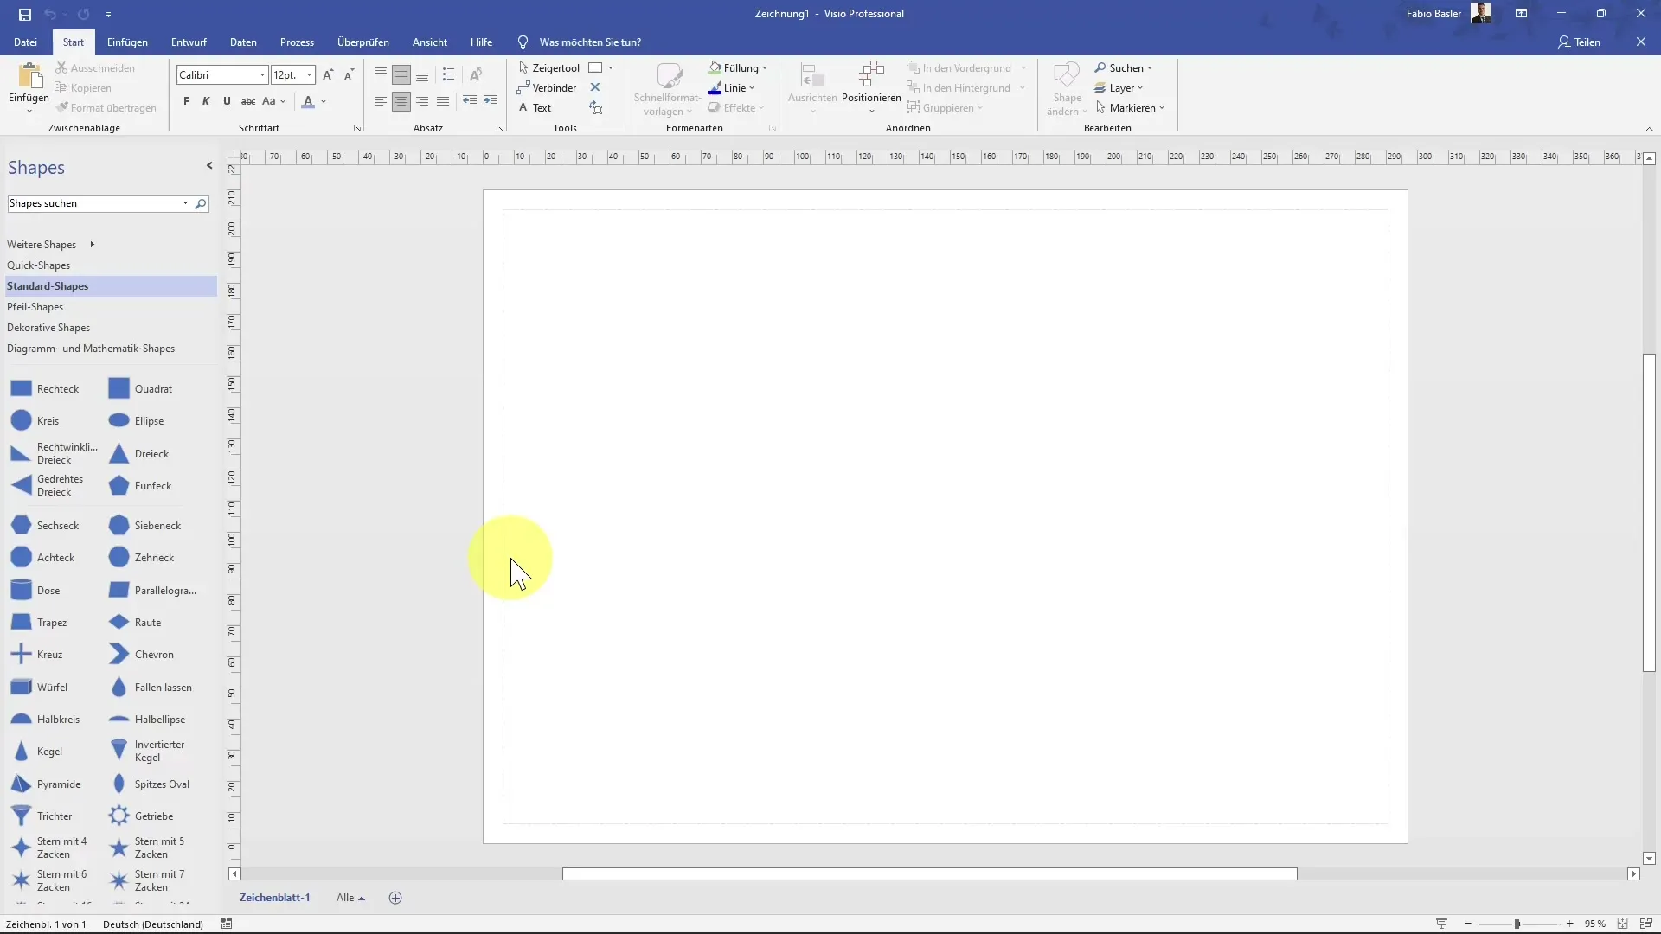Switch to the Ansicht tab
This screenshot has height=934, width=1661.
[x=430, y=42]
